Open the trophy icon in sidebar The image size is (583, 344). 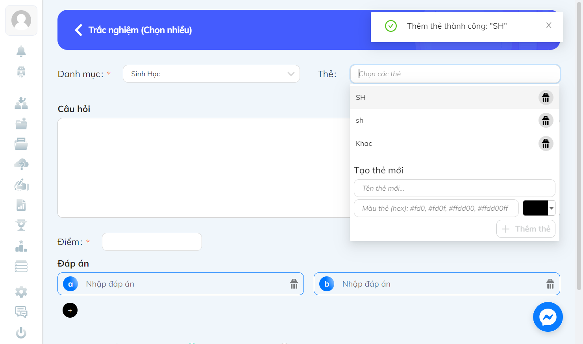click(21, 225)
